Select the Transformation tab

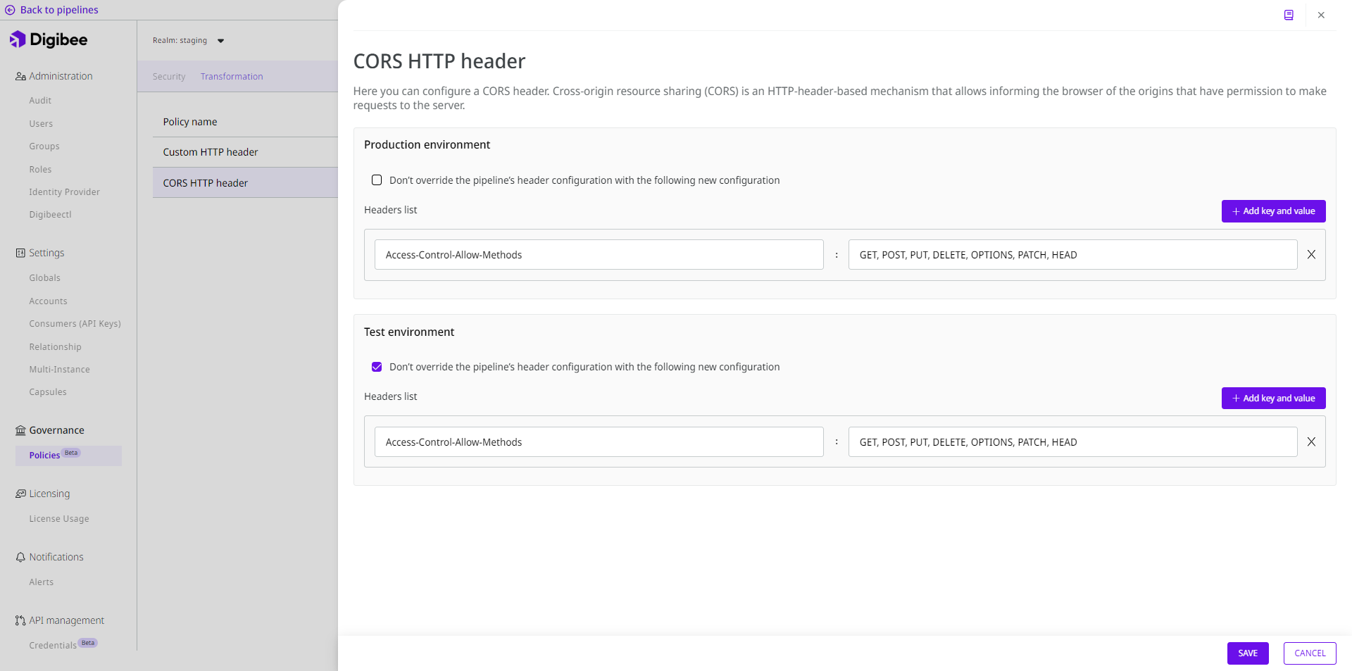point(232,77)
